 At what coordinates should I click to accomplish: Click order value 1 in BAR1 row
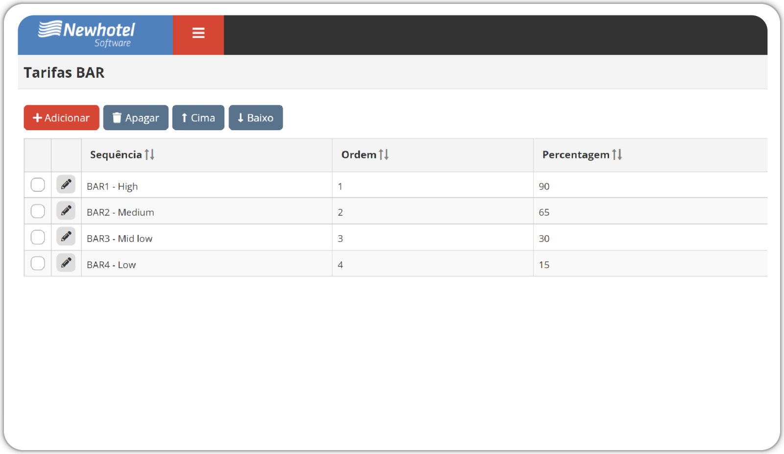(x=340, y=186)
